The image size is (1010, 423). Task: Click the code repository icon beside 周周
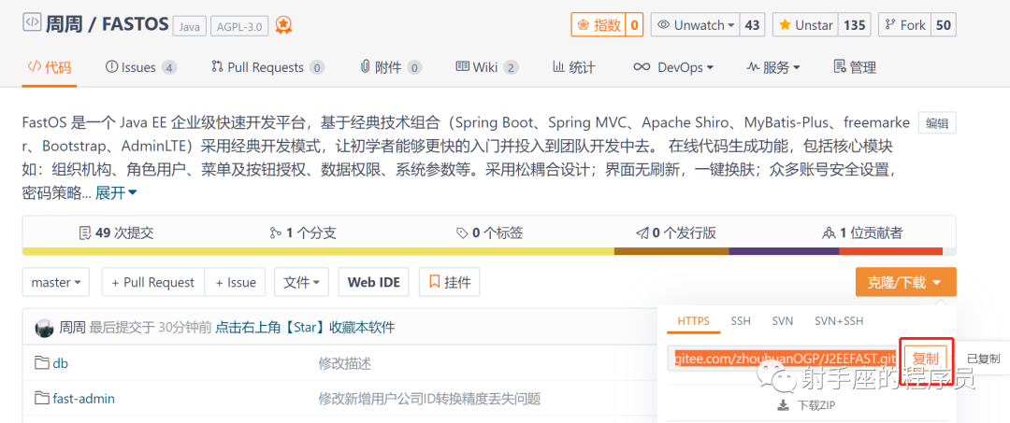(32, 23)
